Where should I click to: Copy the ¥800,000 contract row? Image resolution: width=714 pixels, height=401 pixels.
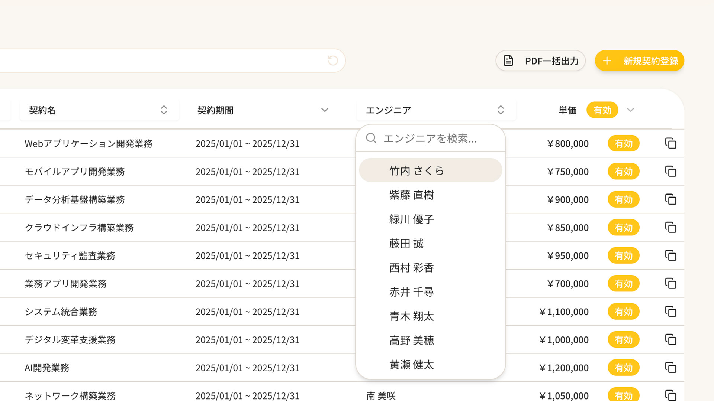(670, 143)
